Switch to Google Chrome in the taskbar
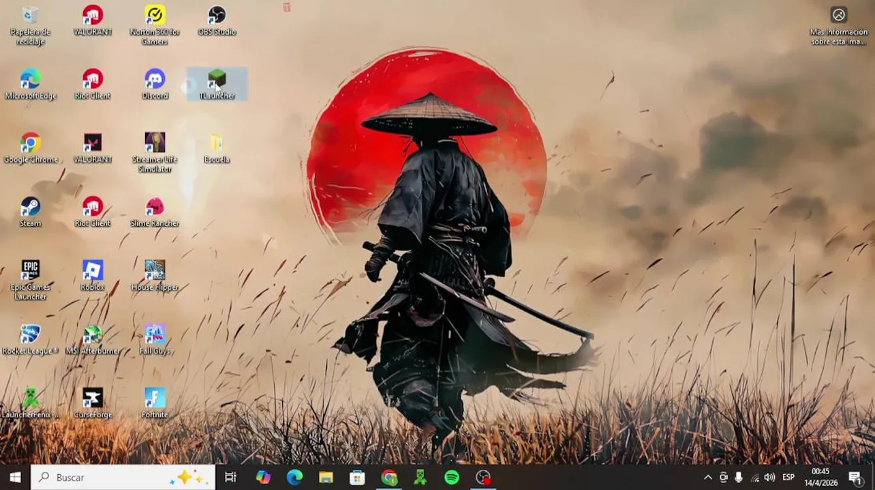The image size is (875, 490). 389,477
